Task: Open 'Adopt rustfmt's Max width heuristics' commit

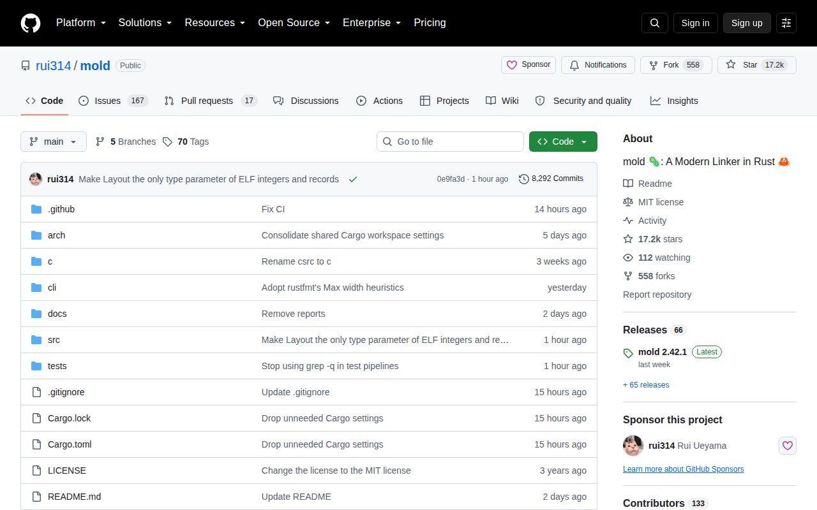Action: 333,288
